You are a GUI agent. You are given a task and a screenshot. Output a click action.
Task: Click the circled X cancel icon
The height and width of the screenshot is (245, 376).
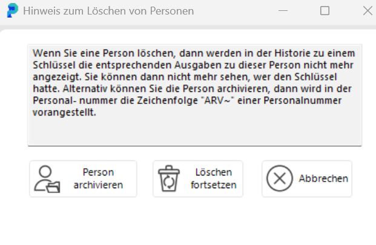point(280,178)
